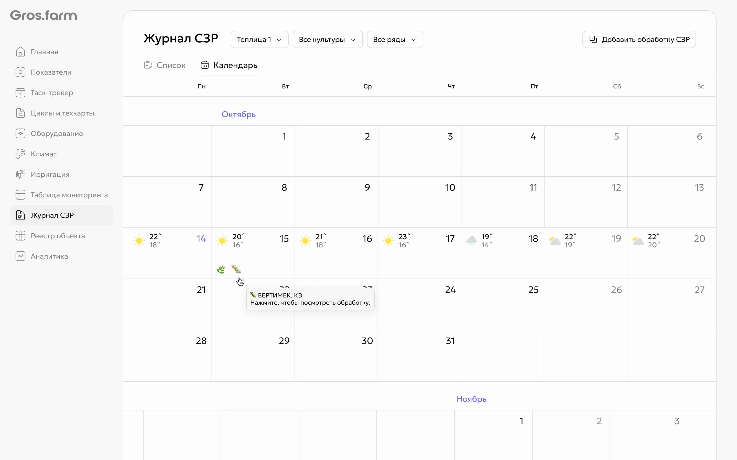Click the partly cloudy icon on October 20
Image resolution: width=737 pixels, height=460 pixels.
coord(638,241)
